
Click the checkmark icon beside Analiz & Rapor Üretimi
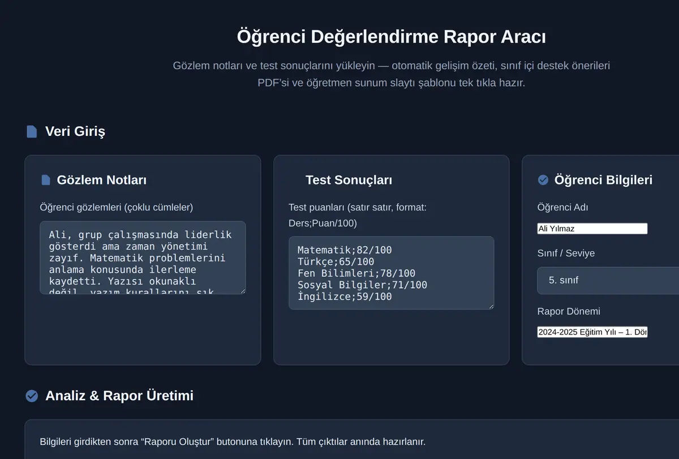32,396
